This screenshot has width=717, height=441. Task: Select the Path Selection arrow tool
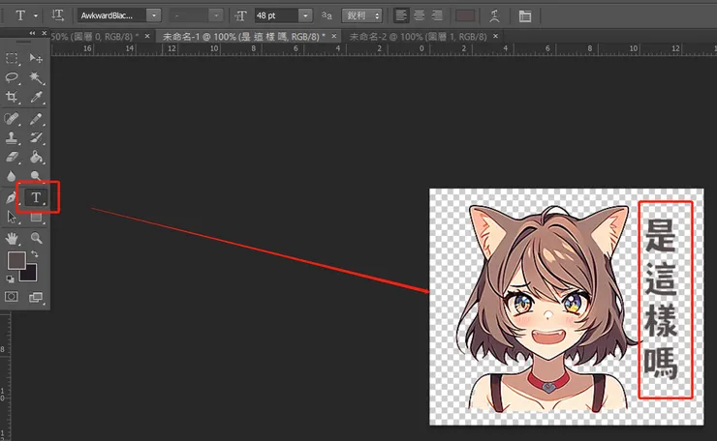(x=12, y=217)
